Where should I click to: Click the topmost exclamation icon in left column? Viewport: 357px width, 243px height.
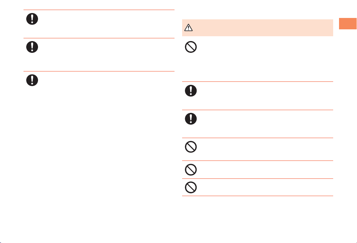pos(32,19)
